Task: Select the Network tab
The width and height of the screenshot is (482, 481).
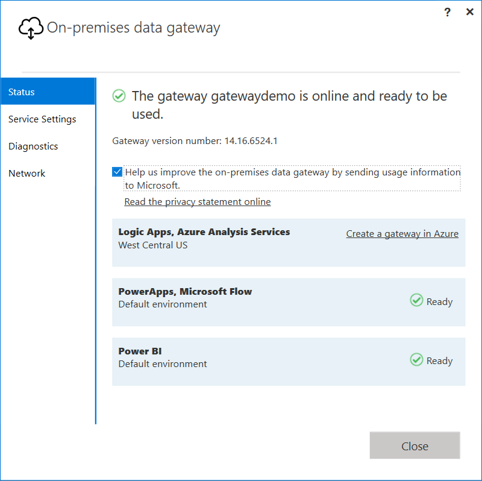Action: coord(27,173)
